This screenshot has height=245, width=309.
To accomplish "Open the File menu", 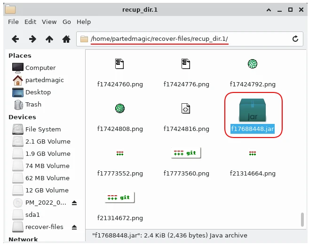I will tap(13, 22).
